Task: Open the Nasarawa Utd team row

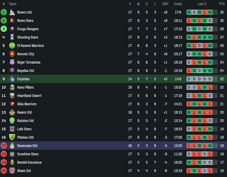Action: point(114,146)
